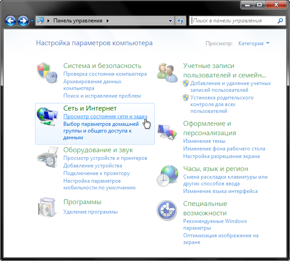Open Специальные возможности category heading
Viewport: 290px width, 261px height.
click(205, 209)
